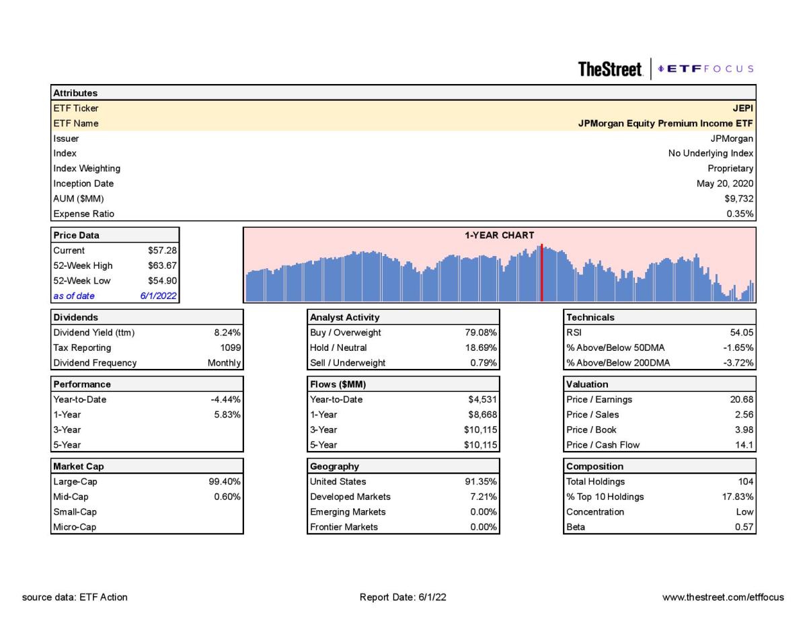Select the Buy / Overweight value 79.08%
The width and height of the screenshot is (807, 623).
click(481, 332)
